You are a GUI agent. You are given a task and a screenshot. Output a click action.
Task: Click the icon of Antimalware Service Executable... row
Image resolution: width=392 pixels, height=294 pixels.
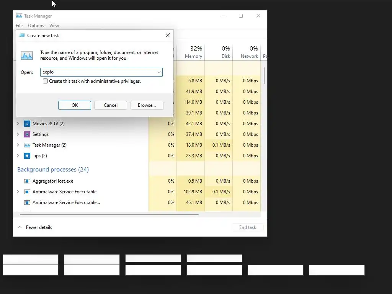pos(27,203)
